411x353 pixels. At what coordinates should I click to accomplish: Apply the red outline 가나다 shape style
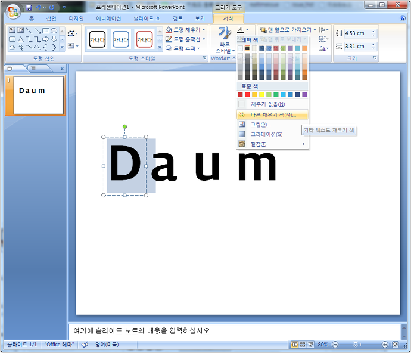point(144,39)
